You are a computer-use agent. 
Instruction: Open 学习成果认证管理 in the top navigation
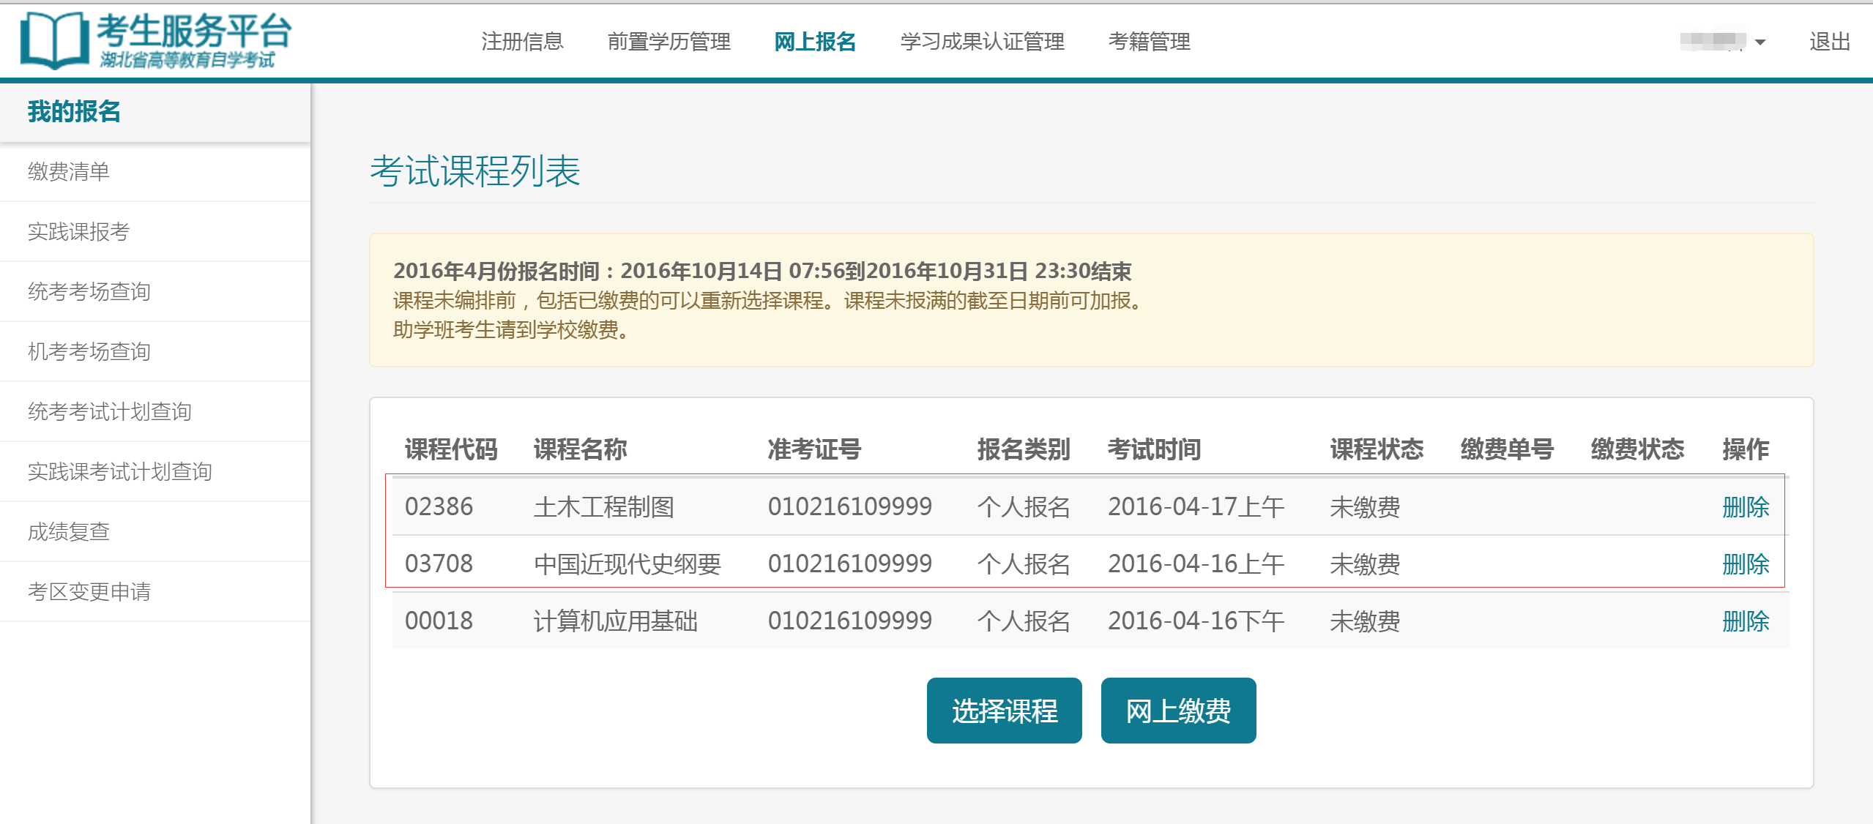pos(982,42)
